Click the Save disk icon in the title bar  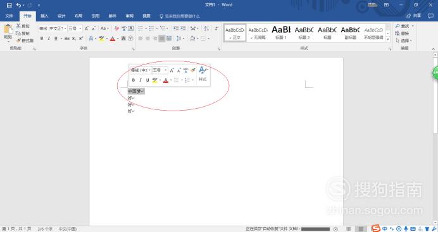(x=9, y=5)
